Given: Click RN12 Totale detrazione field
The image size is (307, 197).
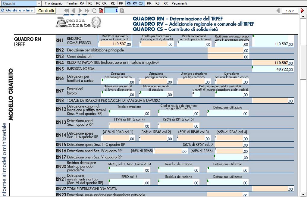Looking at the screenshot, I should 129,113.
